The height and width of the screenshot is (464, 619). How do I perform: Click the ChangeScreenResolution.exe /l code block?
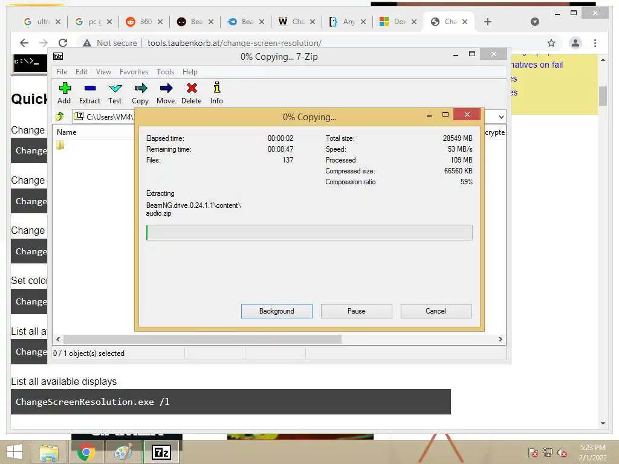(x=230, y=402)
